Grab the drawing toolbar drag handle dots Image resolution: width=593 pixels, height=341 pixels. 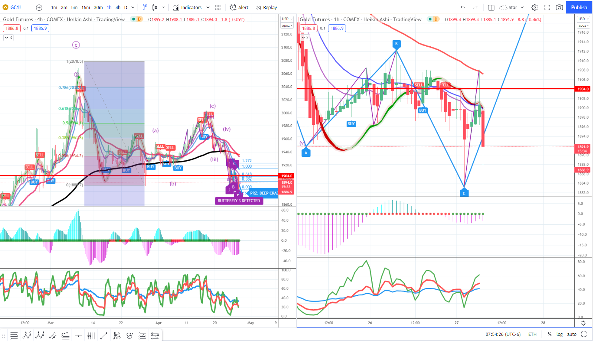(x=4, y=336)
